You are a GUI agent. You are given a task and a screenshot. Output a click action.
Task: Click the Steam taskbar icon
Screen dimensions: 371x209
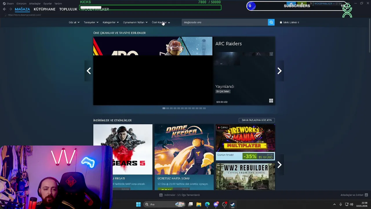232,204
